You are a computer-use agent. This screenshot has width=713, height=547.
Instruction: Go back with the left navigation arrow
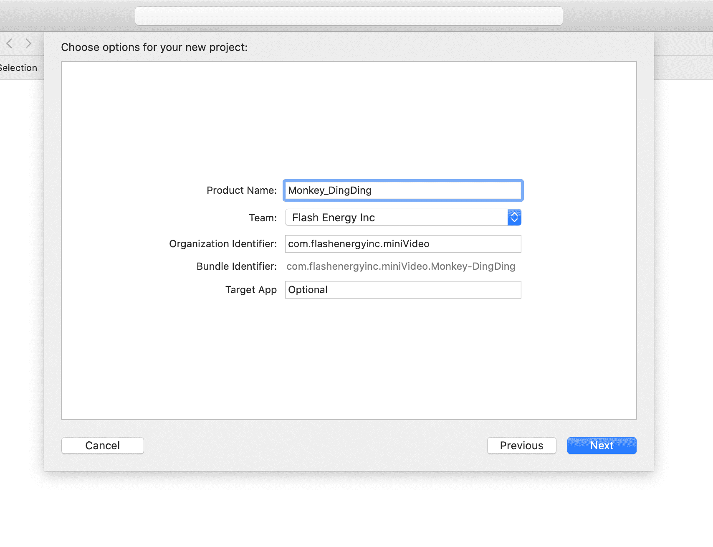tap(10, 43)
